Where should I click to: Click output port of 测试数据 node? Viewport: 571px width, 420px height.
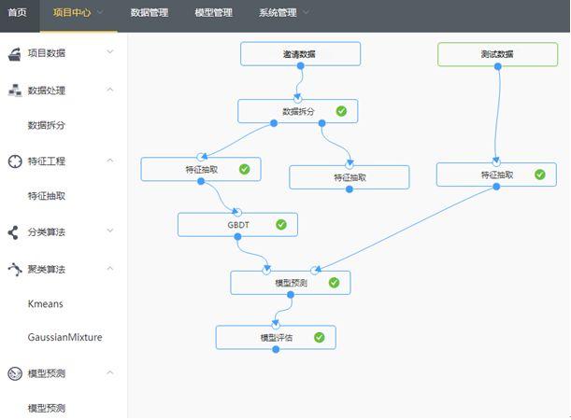(x=498, y=66)
